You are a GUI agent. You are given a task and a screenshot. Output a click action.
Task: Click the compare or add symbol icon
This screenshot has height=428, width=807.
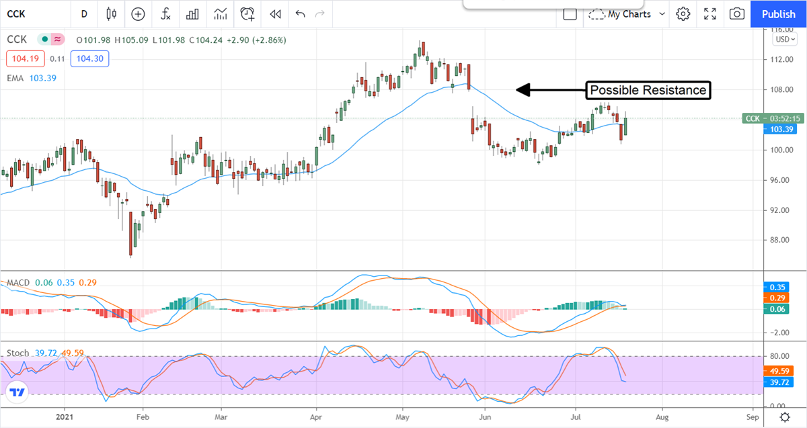coord(138,13)
